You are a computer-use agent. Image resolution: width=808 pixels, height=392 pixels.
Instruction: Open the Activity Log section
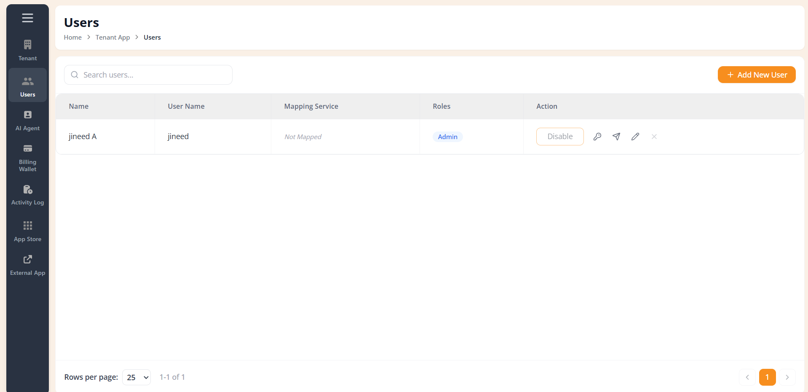tap(27, 195)
